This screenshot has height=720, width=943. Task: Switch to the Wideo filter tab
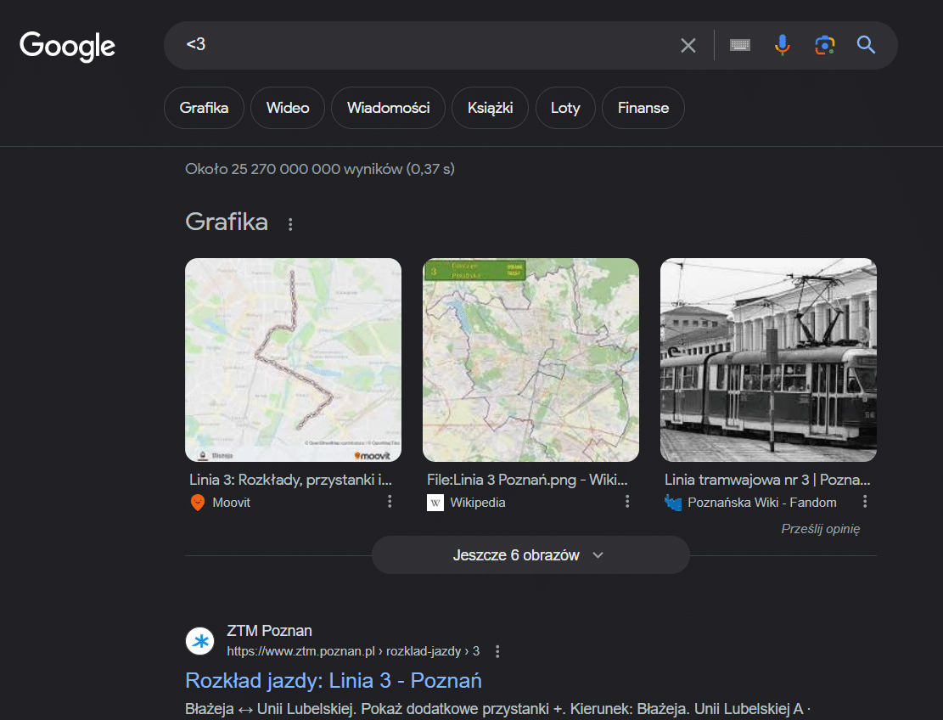(x=288, y=108)
